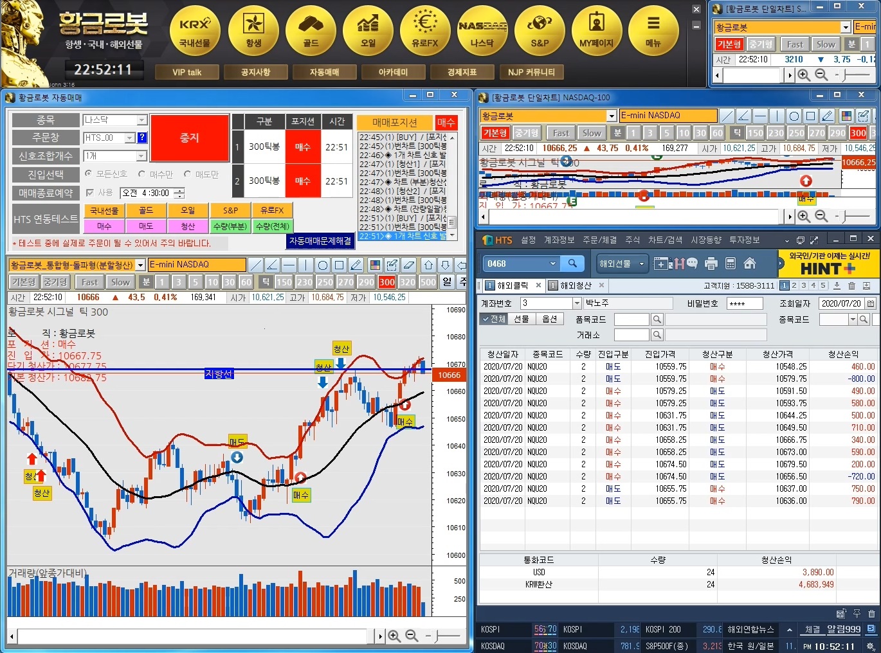Click the 경제지표 button
Image resolution: width=881 pixels, height=653 pixels.
click(x=462, y=72)
